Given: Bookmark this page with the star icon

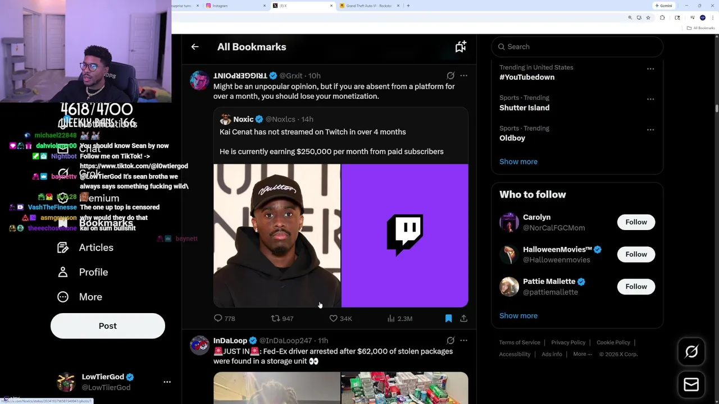Looking at the screenshot, I should [648, 18].
